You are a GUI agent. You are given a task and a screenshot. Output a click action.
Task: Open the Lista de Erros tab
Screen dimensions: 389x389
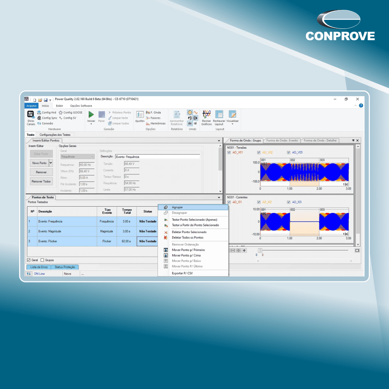tap(39, 267)
